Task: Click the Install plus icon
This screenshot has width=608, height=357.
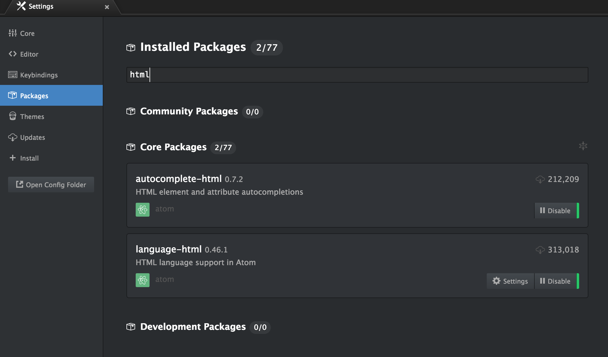Action: 12,158
